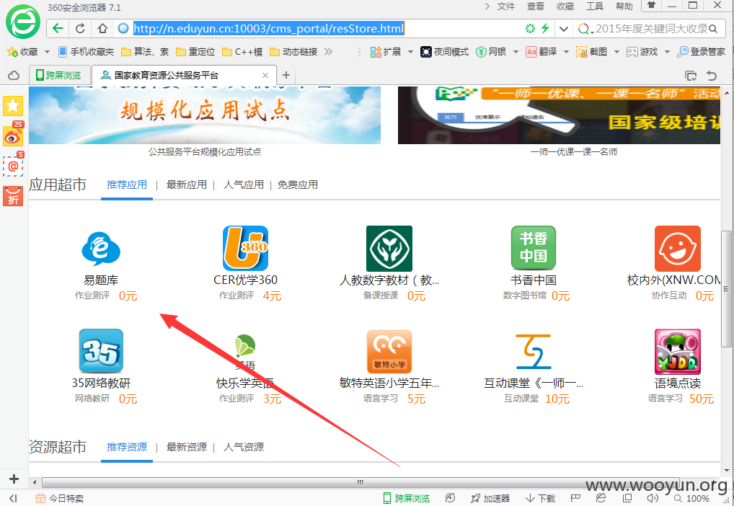Click 加速器 in the status bar
The height and width of the screenshot is (506, 734).
pos(490,499)
